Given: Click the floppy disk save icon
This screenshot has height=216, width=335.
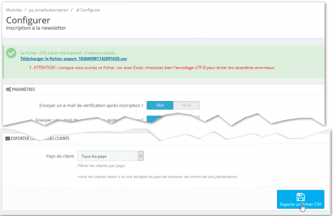Looking at the screenshot, I should tap(300, 197).
